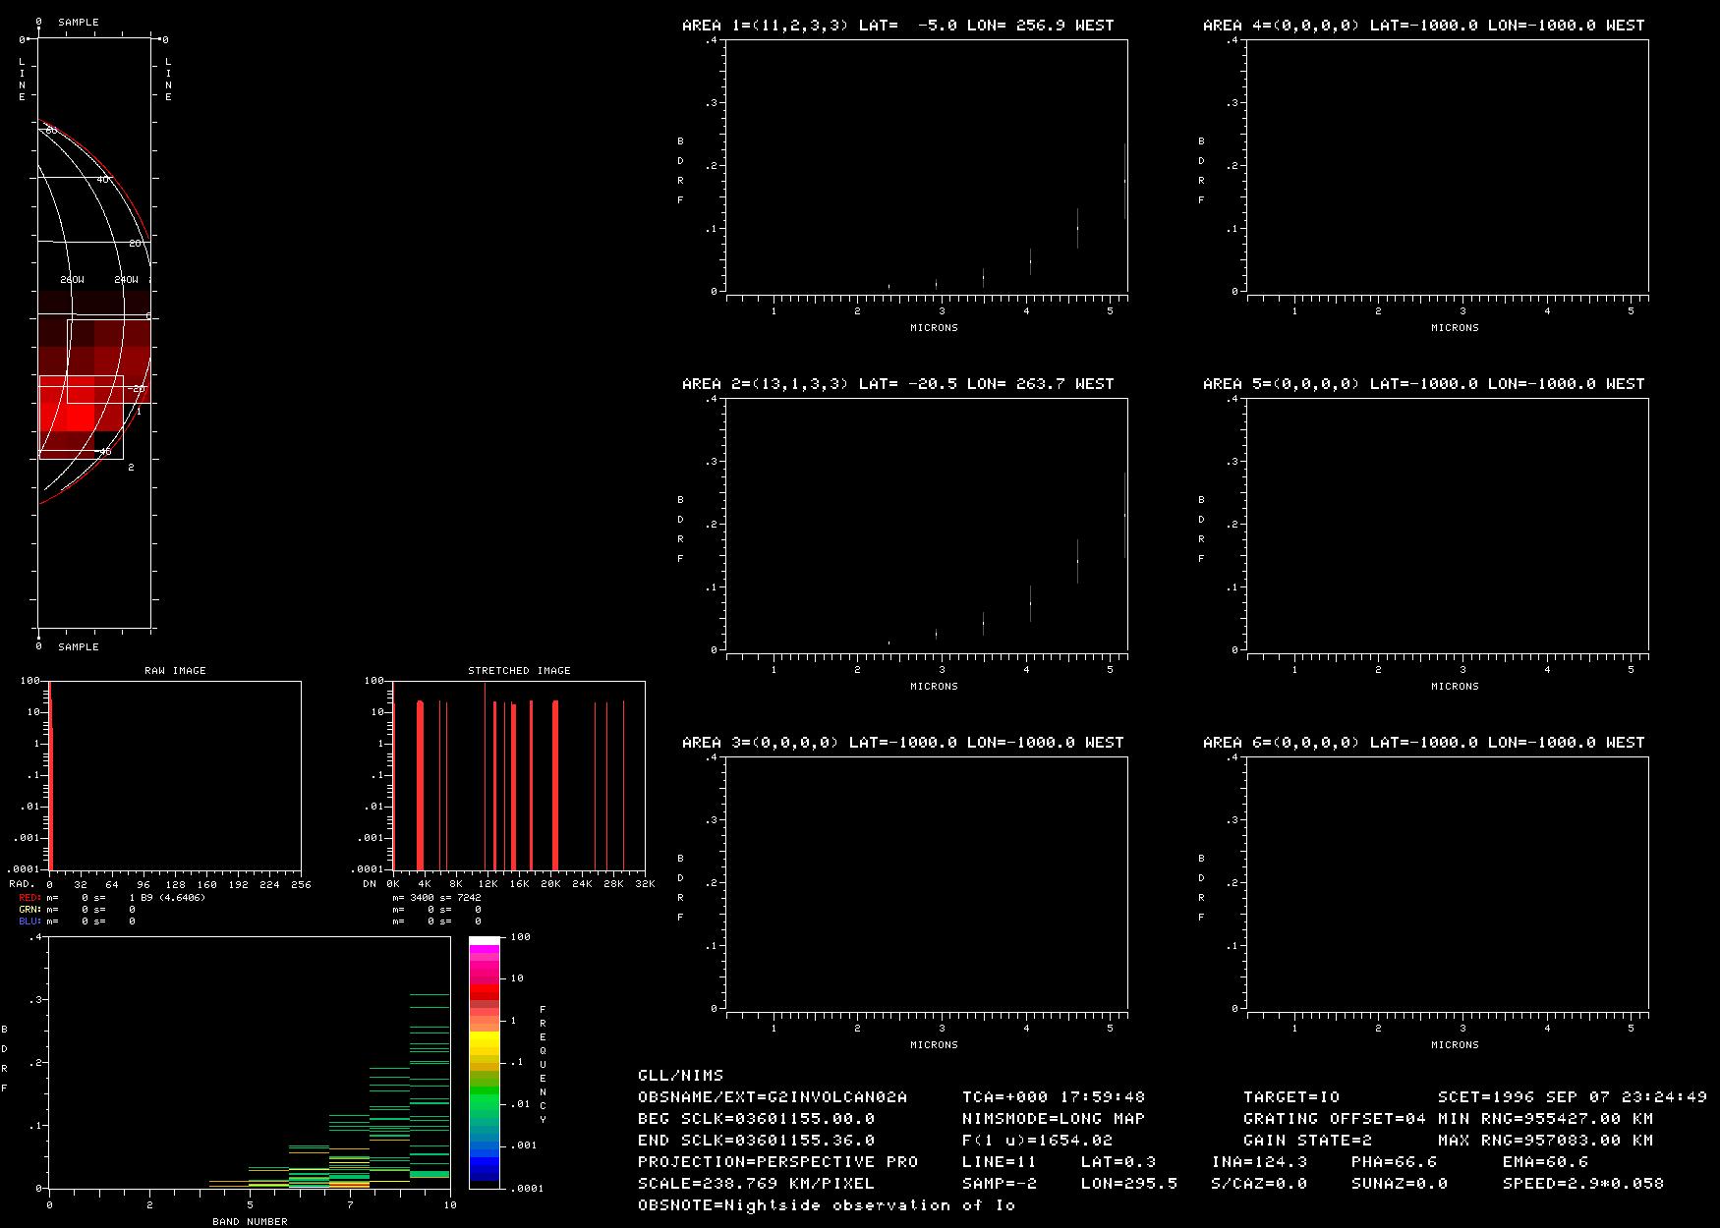Click the SUNAZ=0.0 value
Image resolution: width=1720 pixels, height=1228 pixels.
pyautogui.click(x=1400, y=1184)
